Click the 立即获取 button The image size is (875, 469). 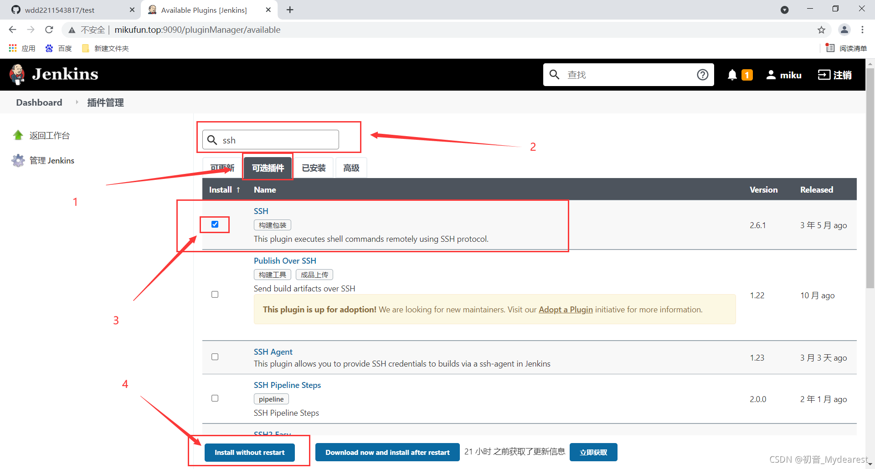click(593, 452)
